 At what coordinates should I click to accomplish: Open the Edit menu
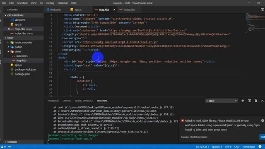(11, 3)
